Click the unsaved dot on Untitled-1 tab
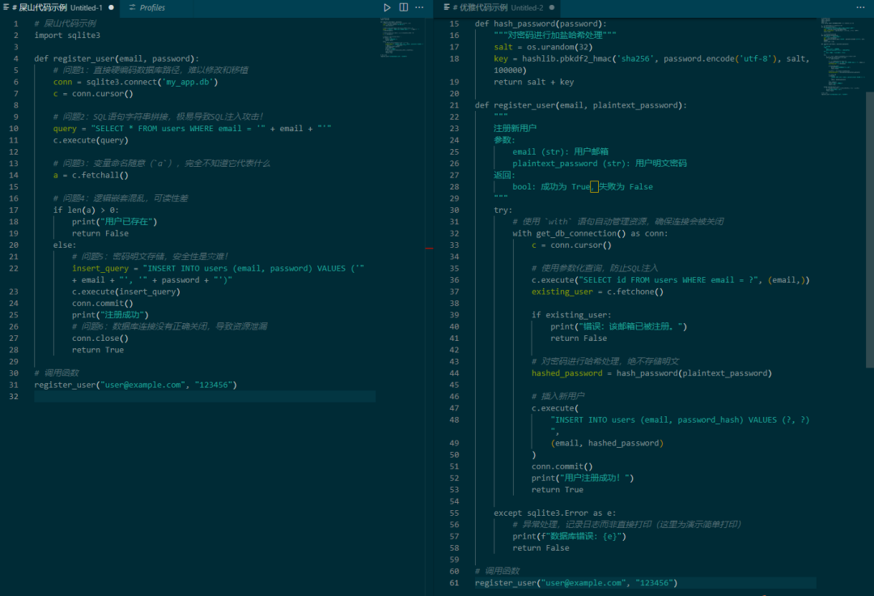Image resolution: width=874 pixels, height=596 pixels. click(x=111, y=7)
